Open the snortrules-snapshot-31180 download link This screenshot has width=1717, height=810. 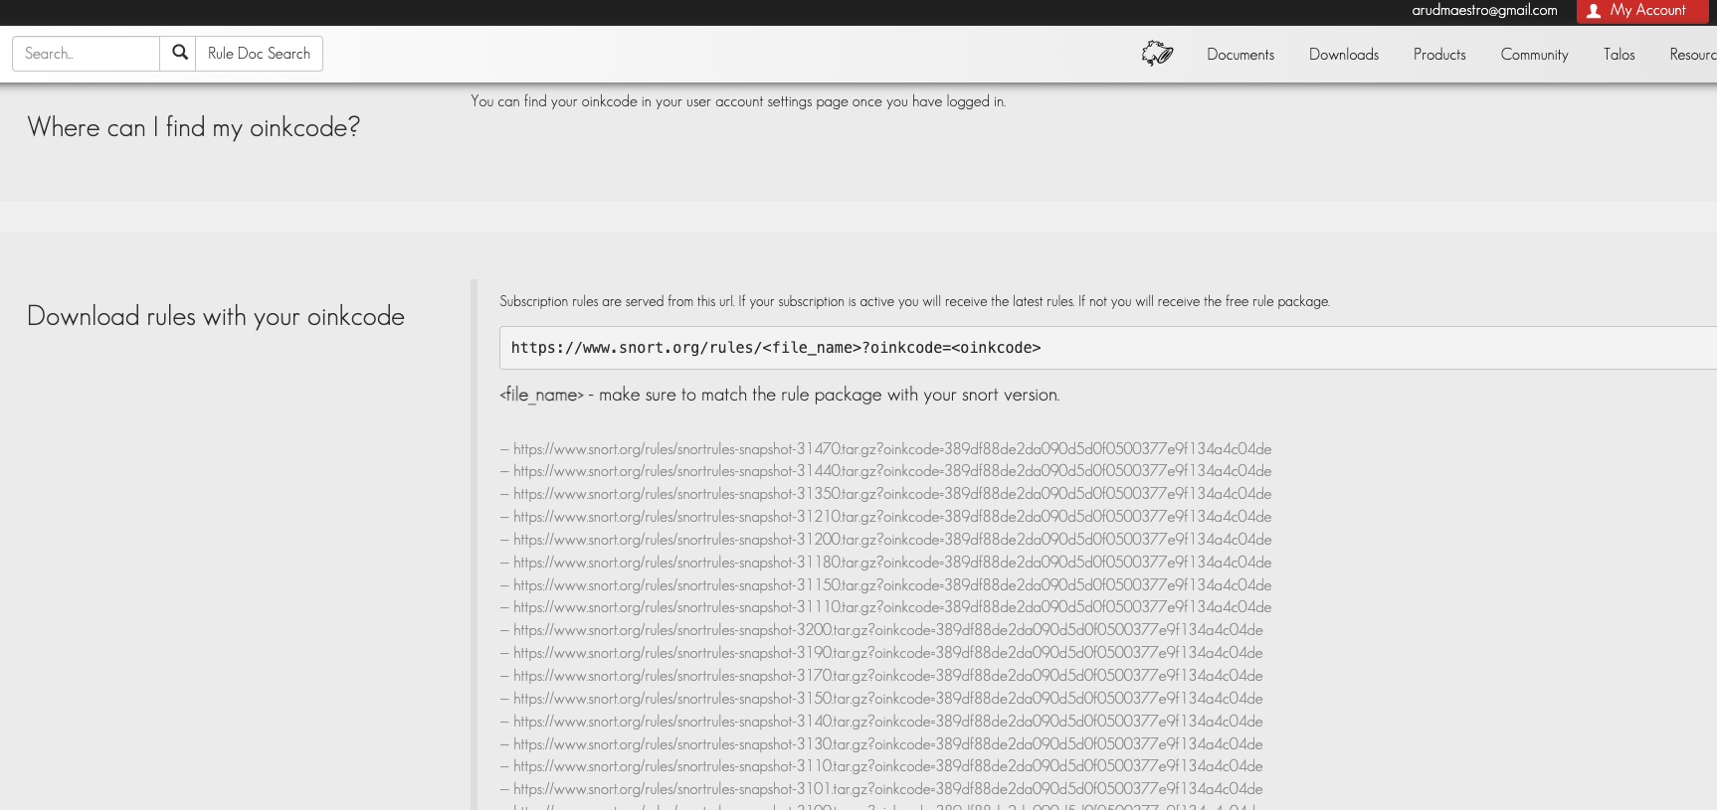[892, 563]
